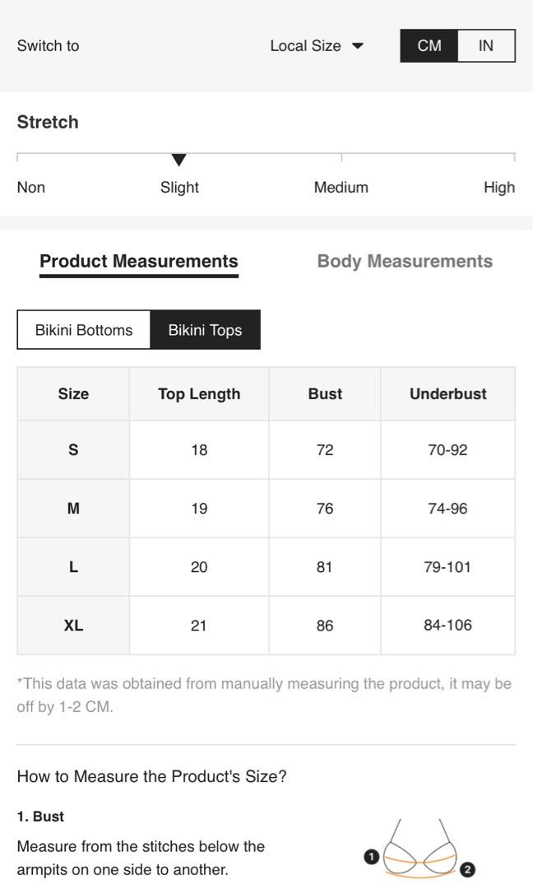Click the Slight stretch triangle marker
Viewport: 533px width, 889px height.
click(178, 160)
